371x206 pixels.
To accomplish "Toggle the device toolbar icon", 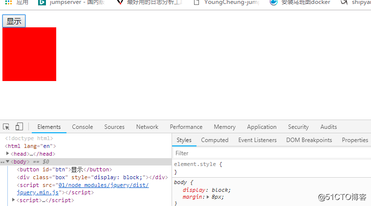I will click(x=19, y=126).
